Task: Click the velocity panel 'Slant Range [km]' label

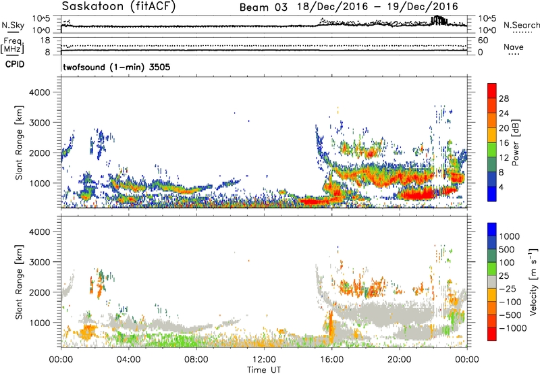Action: [x=19, y=282]
